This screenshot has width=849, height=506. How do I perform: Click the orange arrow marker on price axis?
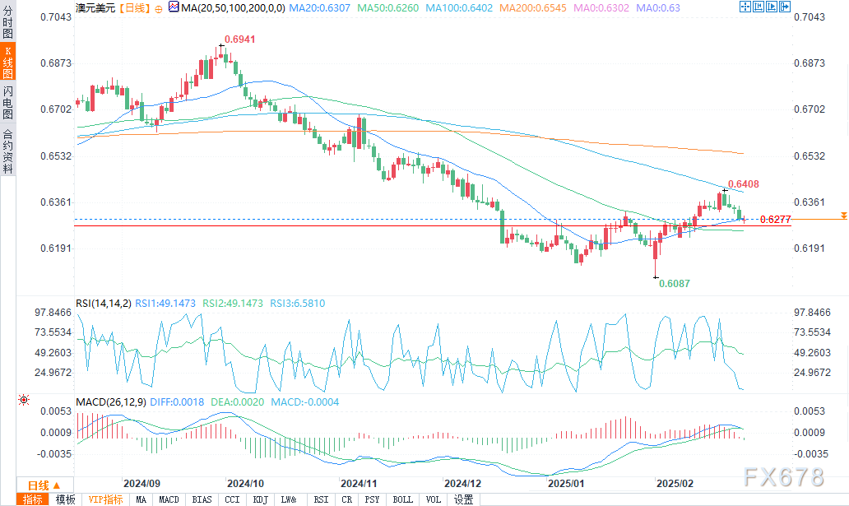point(843,216)
